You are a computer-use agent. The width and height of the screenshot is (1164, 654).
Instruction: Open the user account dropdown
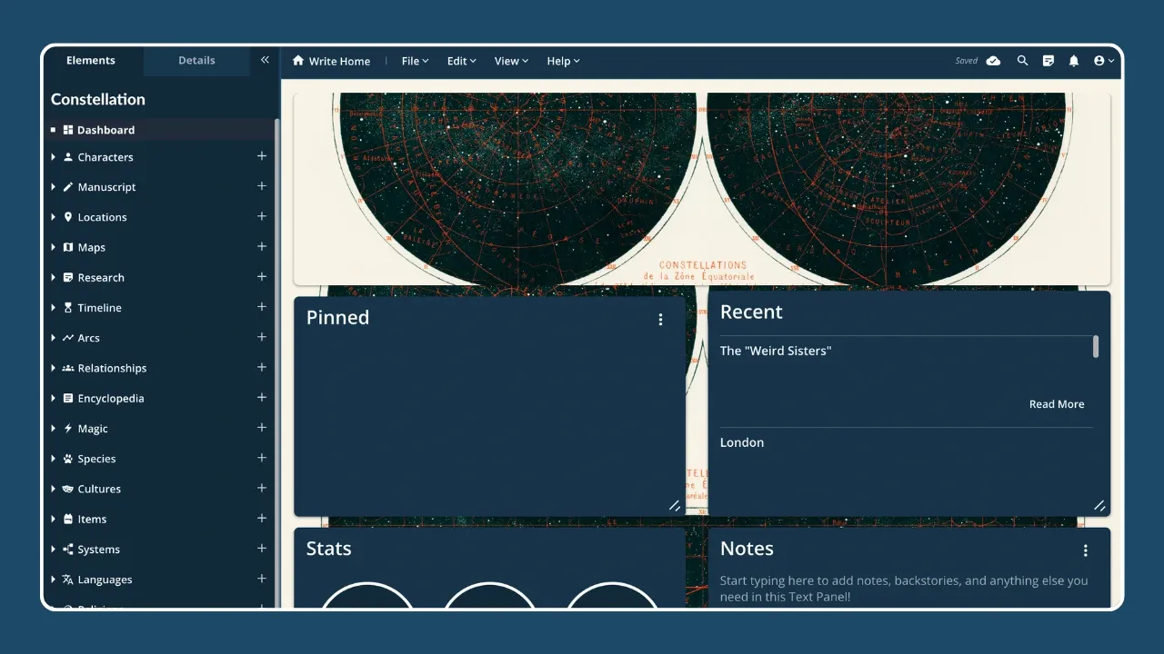click(1102, 61)
